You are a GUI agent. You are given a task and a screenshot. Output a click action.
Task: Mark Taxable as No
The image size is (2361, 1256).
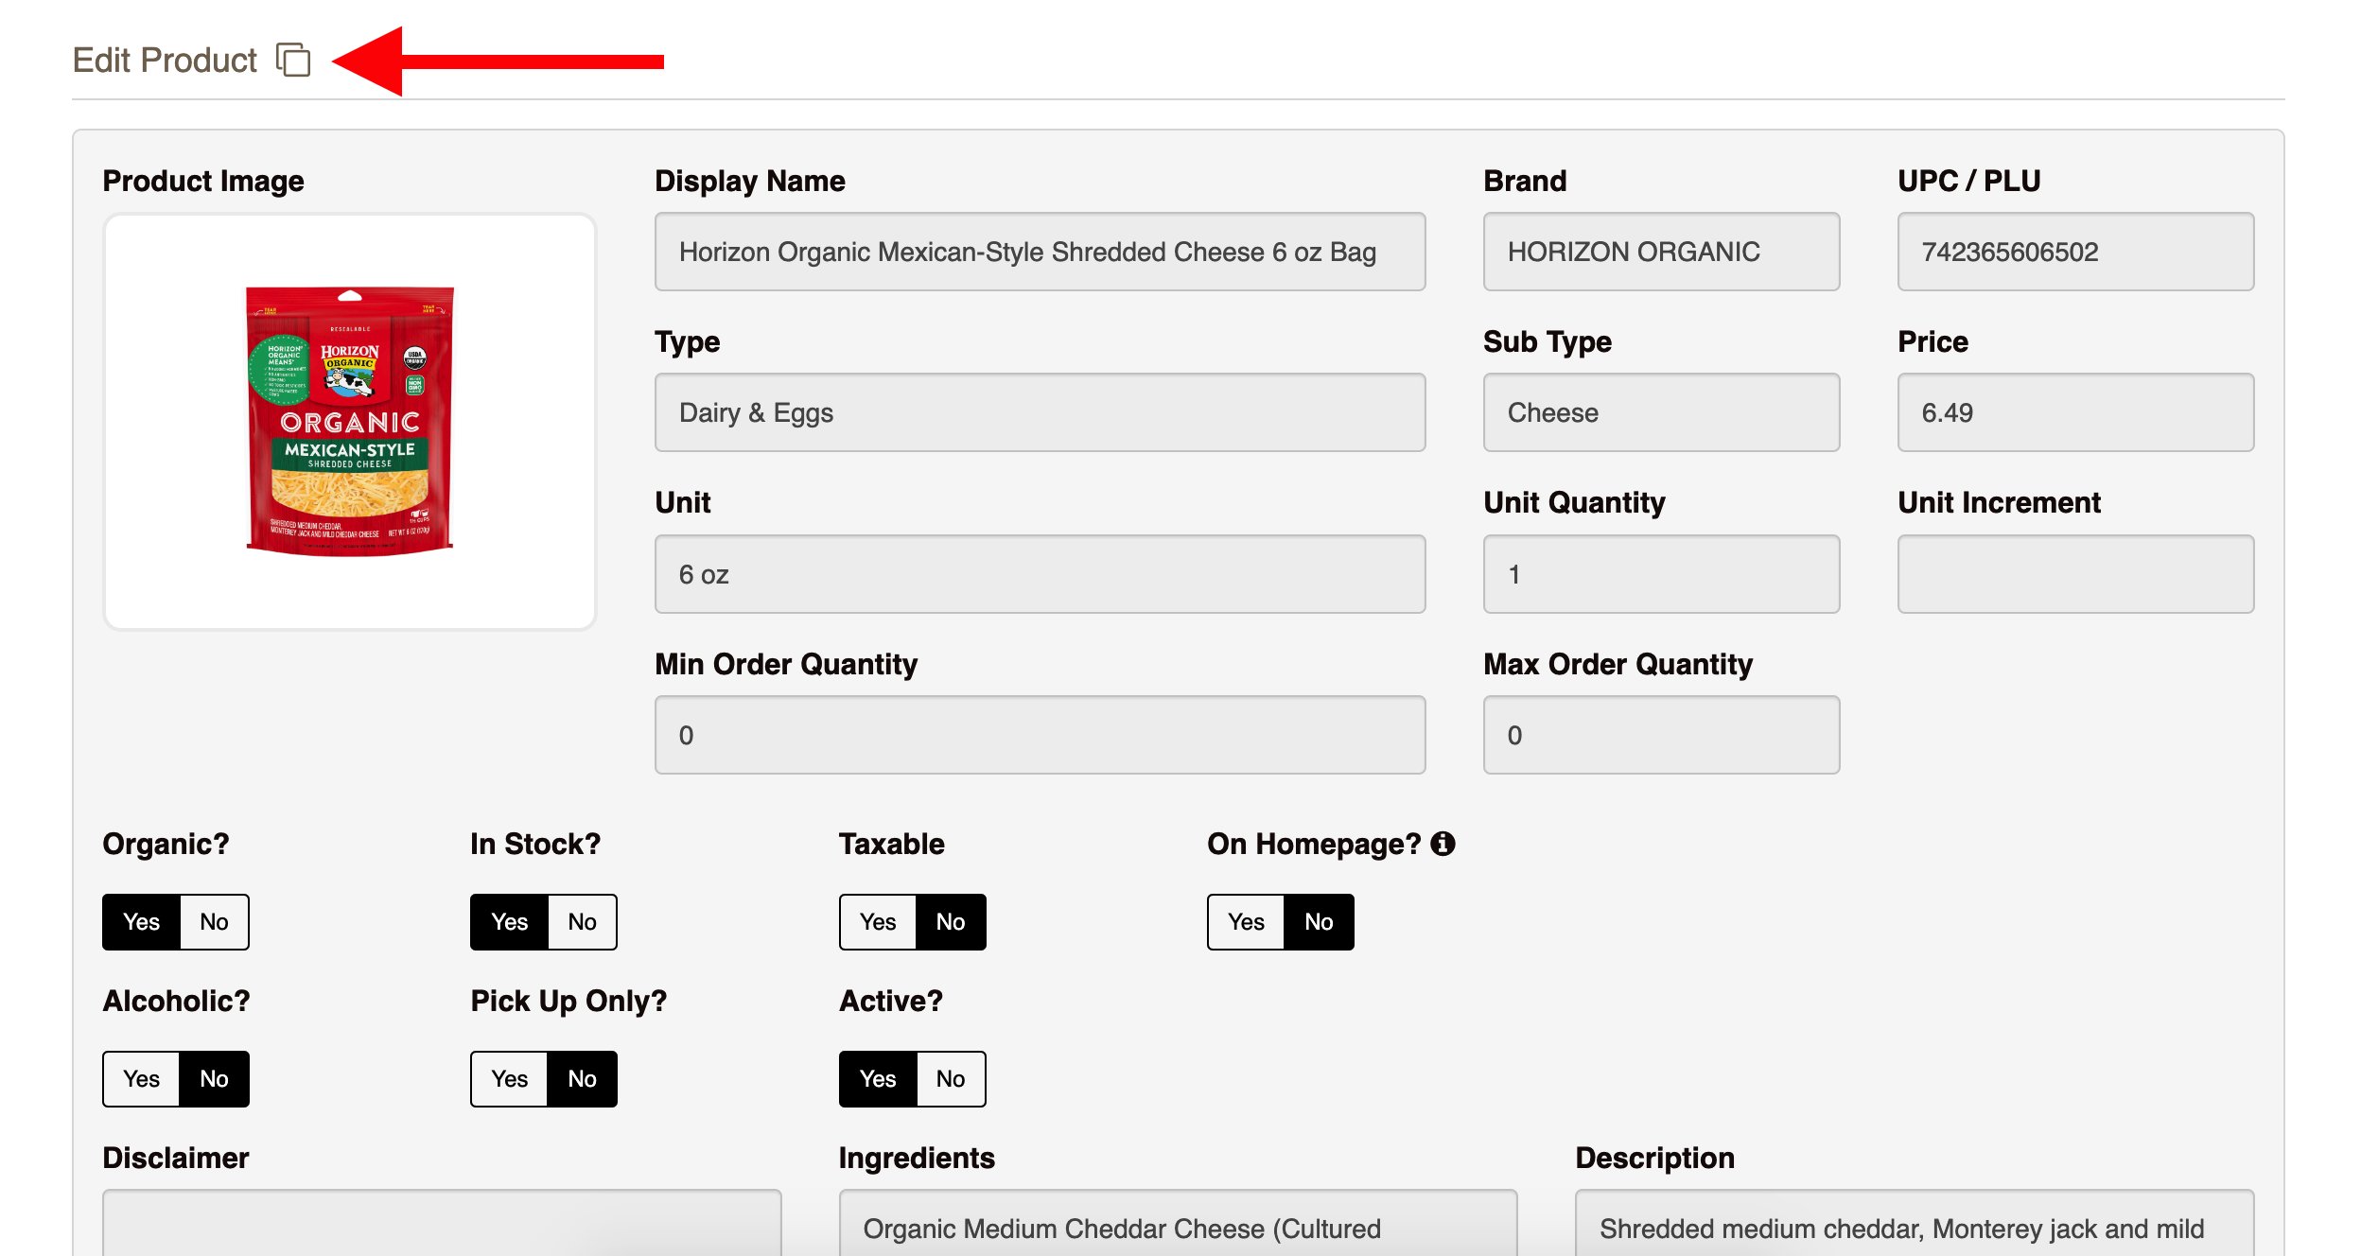(x=951, y=922)
